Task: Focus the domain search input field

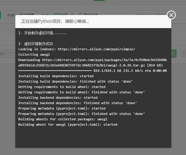Action: (x=150, y=15)
